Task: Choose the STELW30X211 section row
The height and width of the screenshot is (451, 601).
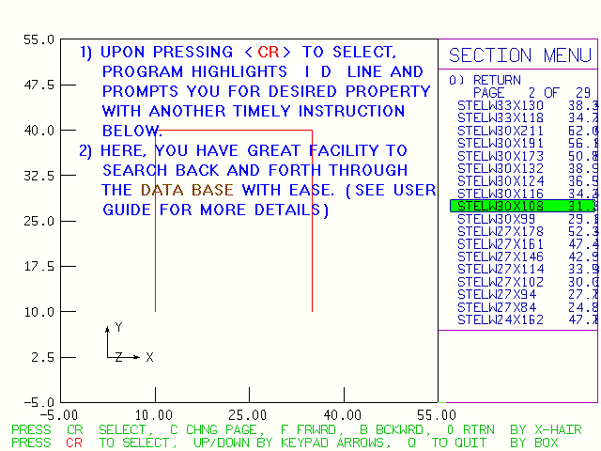Action: coord(501,131)
